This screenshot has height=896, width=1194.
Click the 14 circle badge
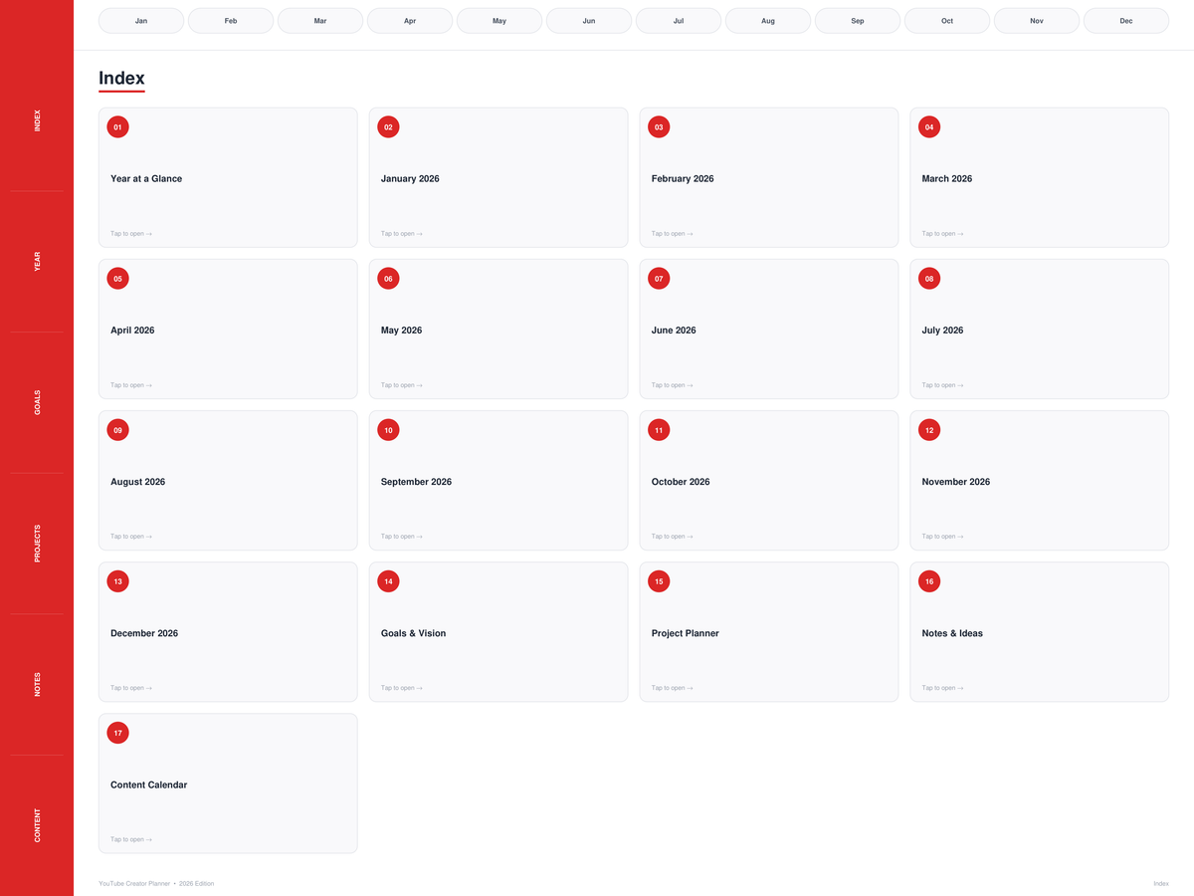click(x=388, y=581)
